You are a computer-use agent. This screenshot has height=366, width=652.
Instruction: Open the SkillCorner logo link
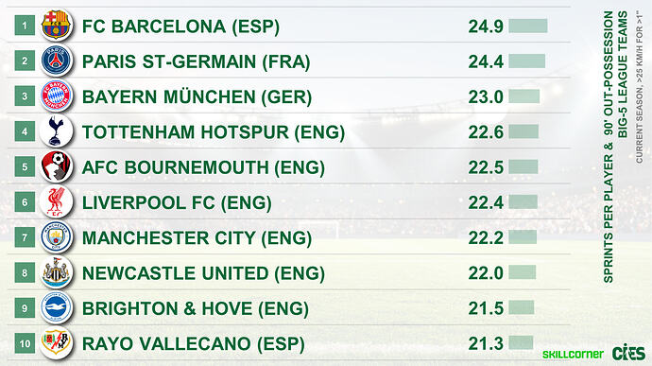tap(573, 354)
